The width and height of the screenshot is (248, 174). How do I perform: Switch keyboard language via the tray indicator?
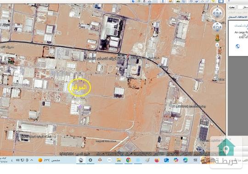pyautogui.click(x=12, y=160)
